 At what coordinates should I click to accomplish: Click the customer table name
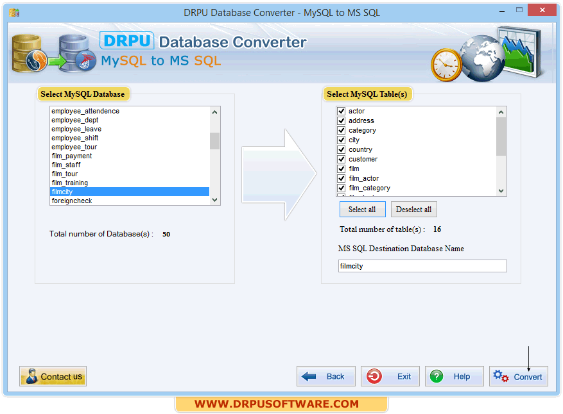pos(363,159)
